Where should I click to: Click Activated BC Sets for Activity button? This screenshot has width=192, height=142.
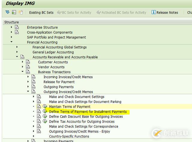(x=121, y=13)
